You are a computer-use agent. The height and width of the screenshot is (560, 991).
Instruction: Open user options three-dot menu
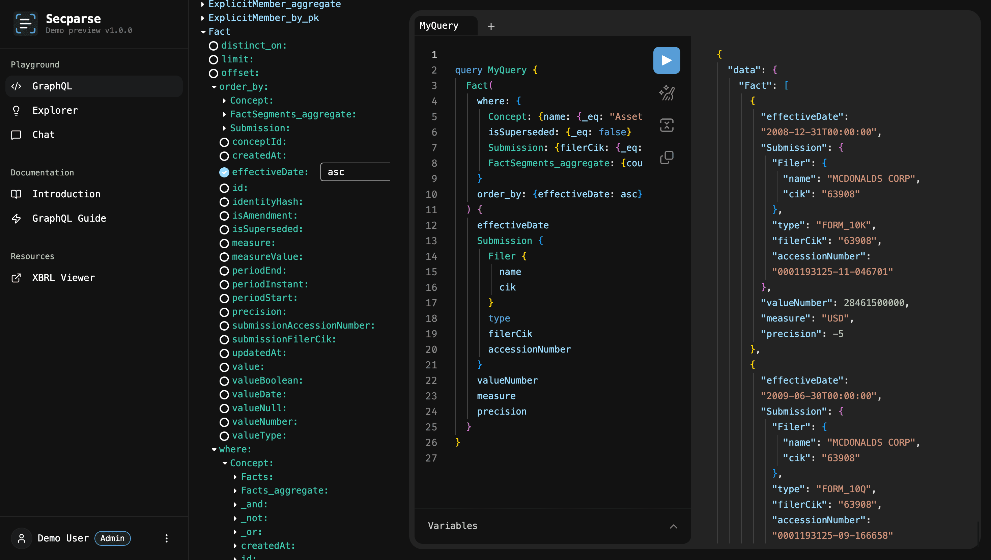pos(167,538)
